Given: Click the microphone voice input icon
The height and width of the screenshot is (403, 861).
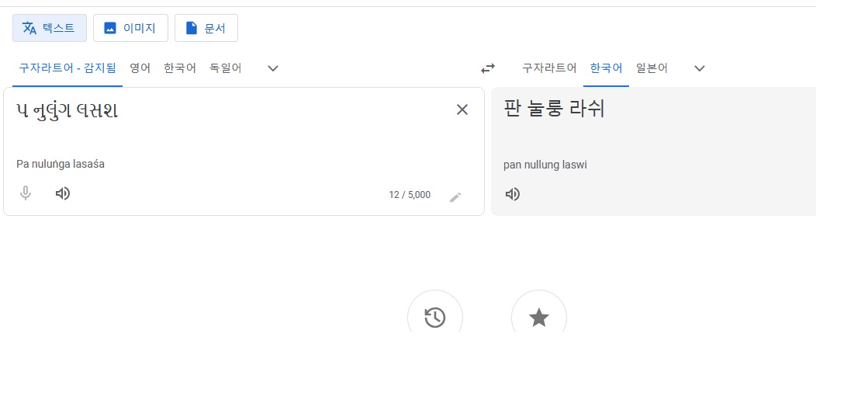Looking at the screenshot, I should (x=26, y=193).
